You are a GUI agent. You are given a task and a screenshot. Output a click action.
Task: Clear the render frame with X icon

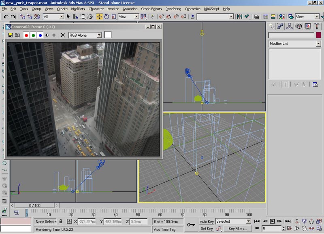click(x=62, y=35)
